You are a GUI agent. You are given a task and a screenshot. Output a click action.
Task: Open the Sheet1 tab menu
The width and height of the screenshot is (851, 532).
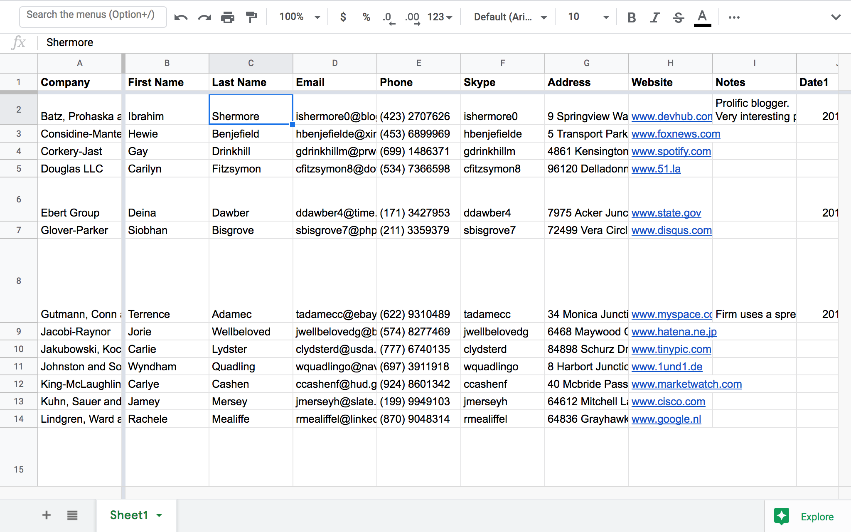click(x=159, y=515)
